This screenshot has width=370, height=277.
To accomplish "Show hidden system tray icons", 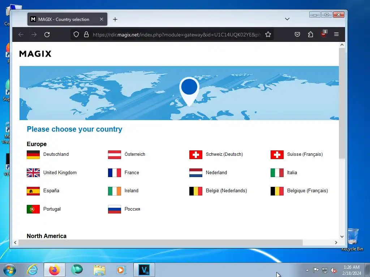I will point(307,270).
